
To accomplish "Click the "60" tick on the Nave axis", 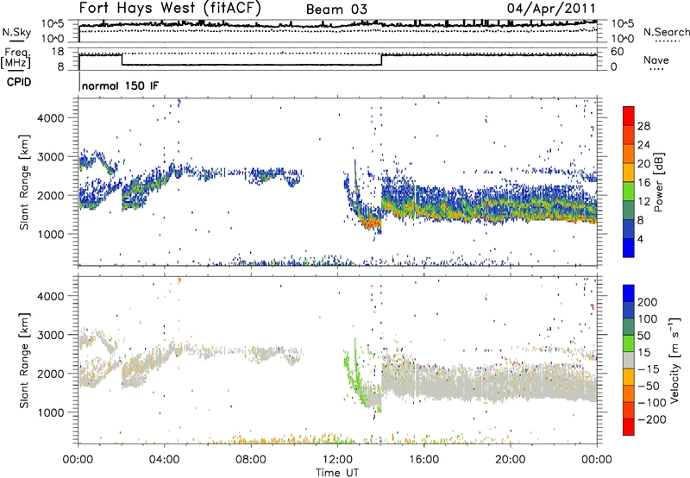I will click(618, 52).
